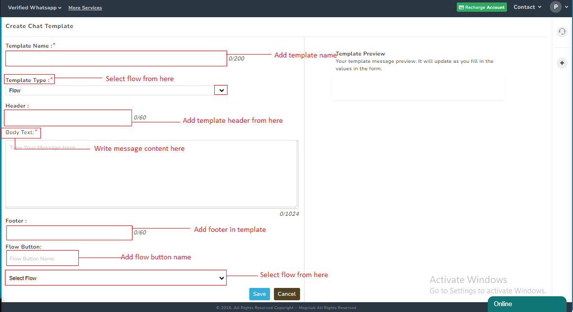Cancel the template creation
573x312 pixels.
pos(287,294)
